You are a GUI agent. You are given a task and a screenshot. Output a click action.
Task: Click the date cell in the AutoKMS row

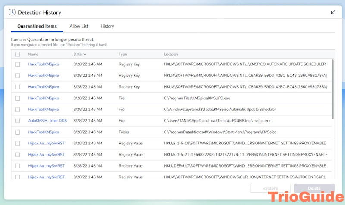pyautogui.click(x=88, y=121)
